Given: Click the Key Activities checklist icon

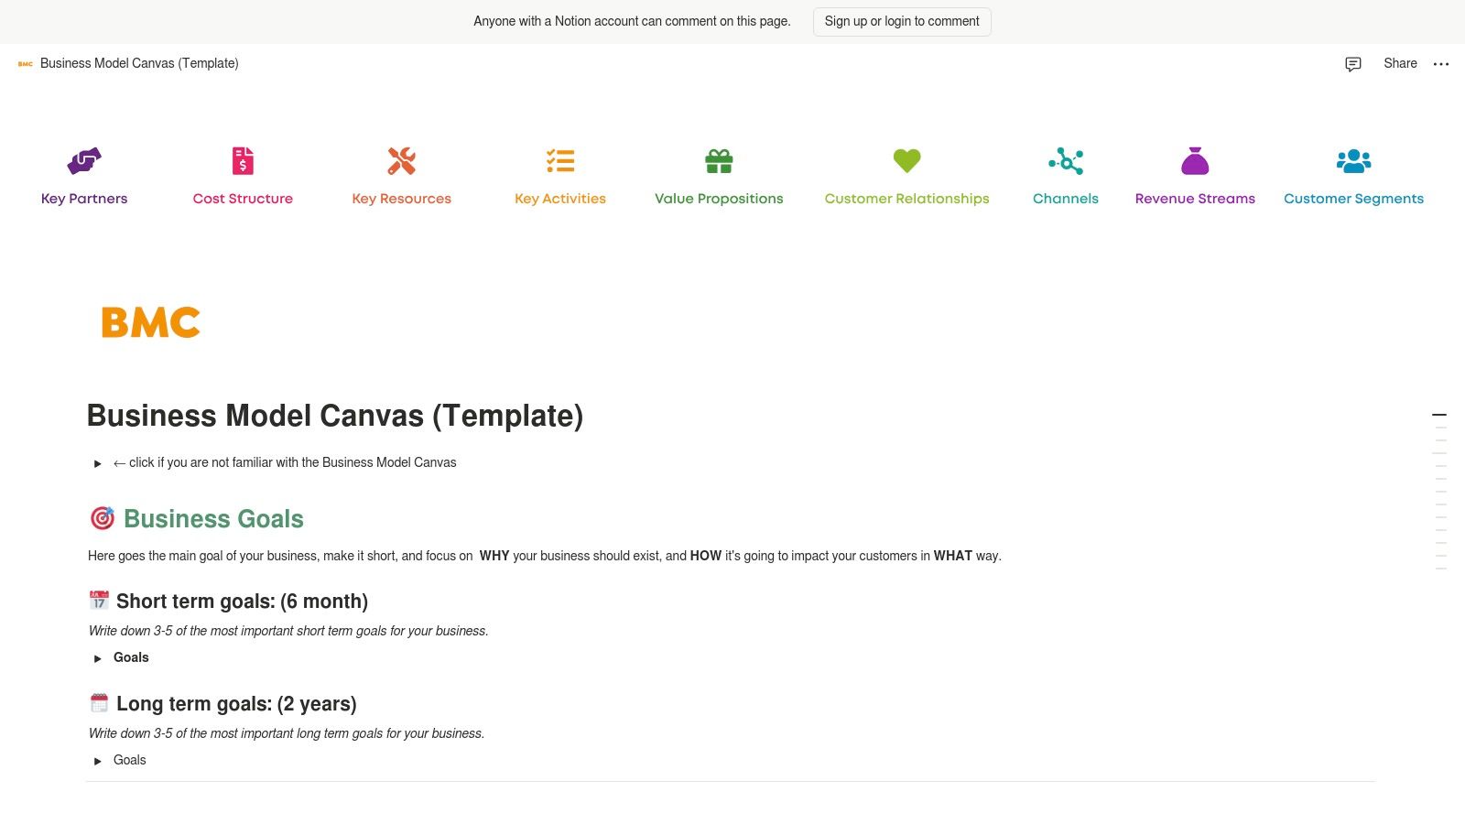Looking at the screenshot, I should 560,161.
